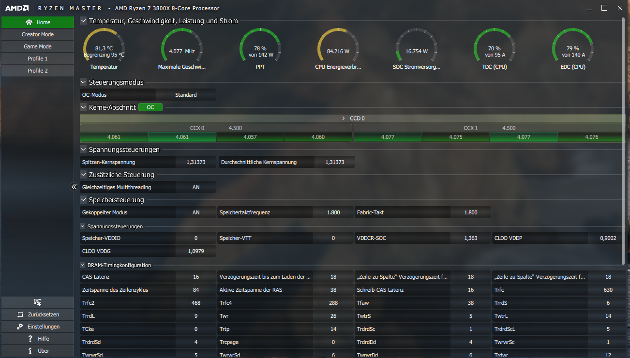Collapse sidebar with double chevron icon
The width and height of the screenshot is (630, 358).
click(74, 187)
